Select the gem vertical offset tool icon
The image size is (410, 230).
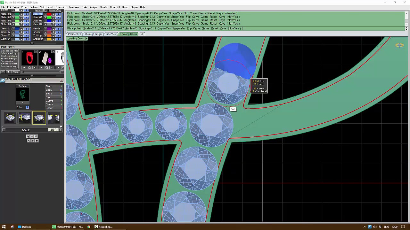click(25, 118)
